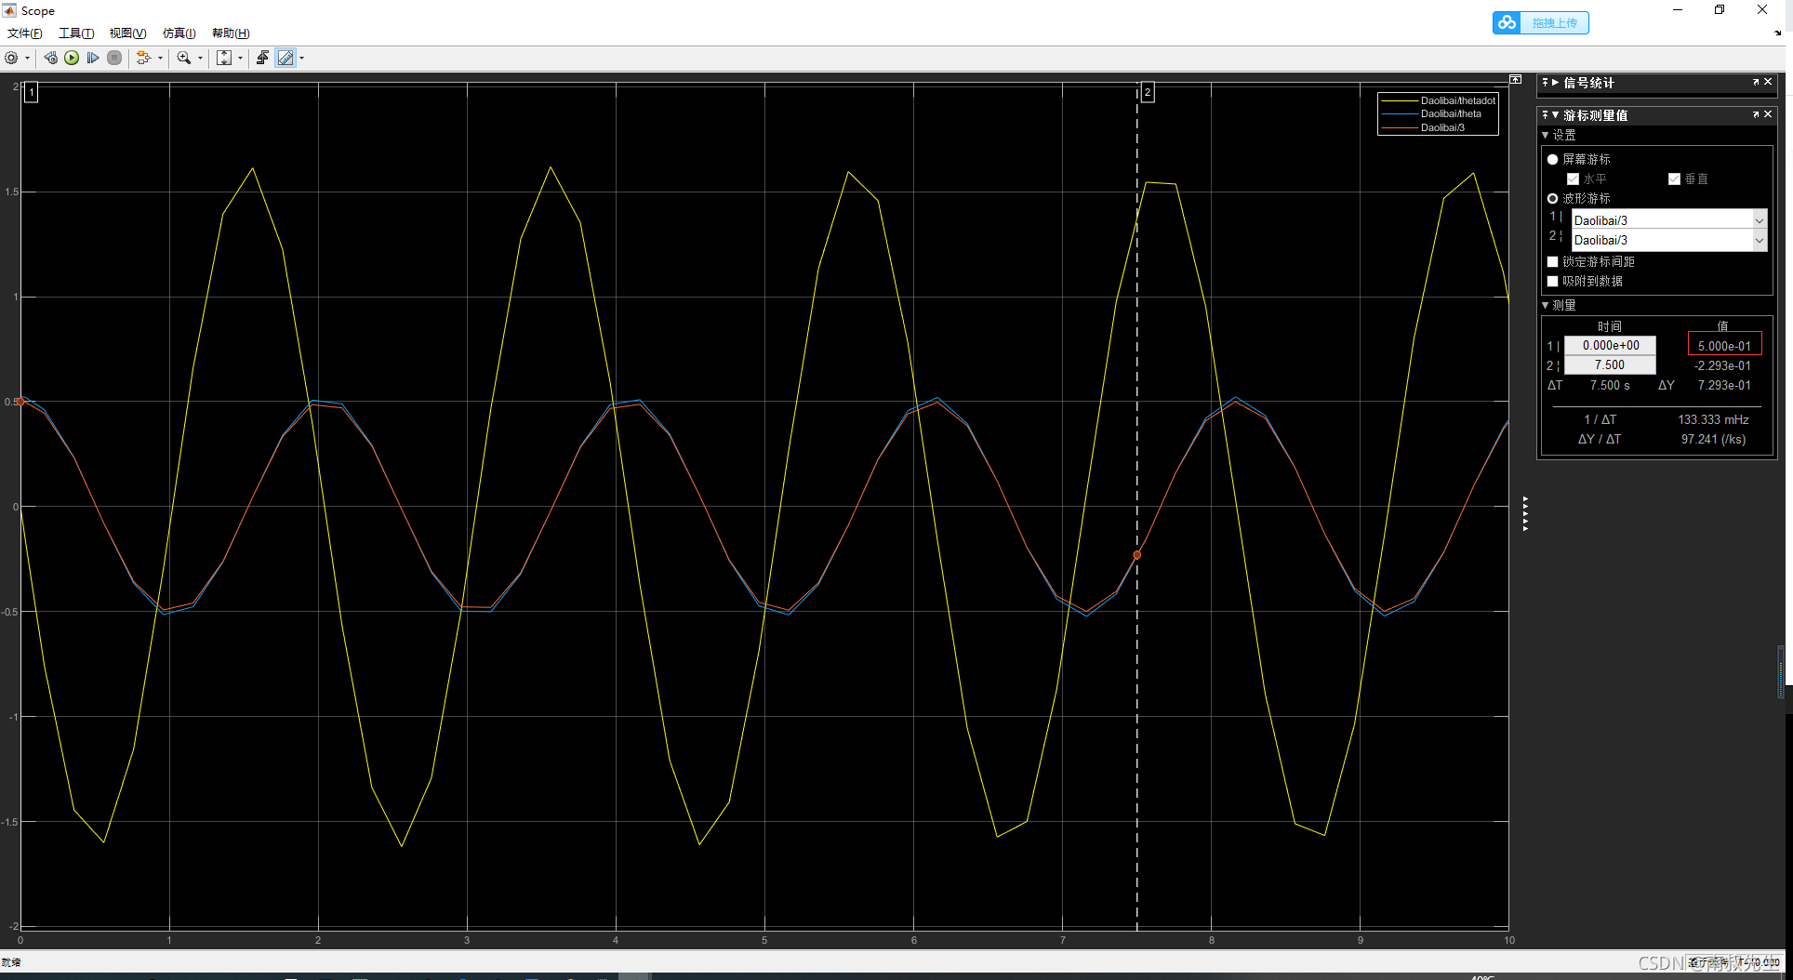The height and width of the screenshot is (980, 1793).
Task: Enable the 锁定游标间距 checkbox
Action: 1552,262
